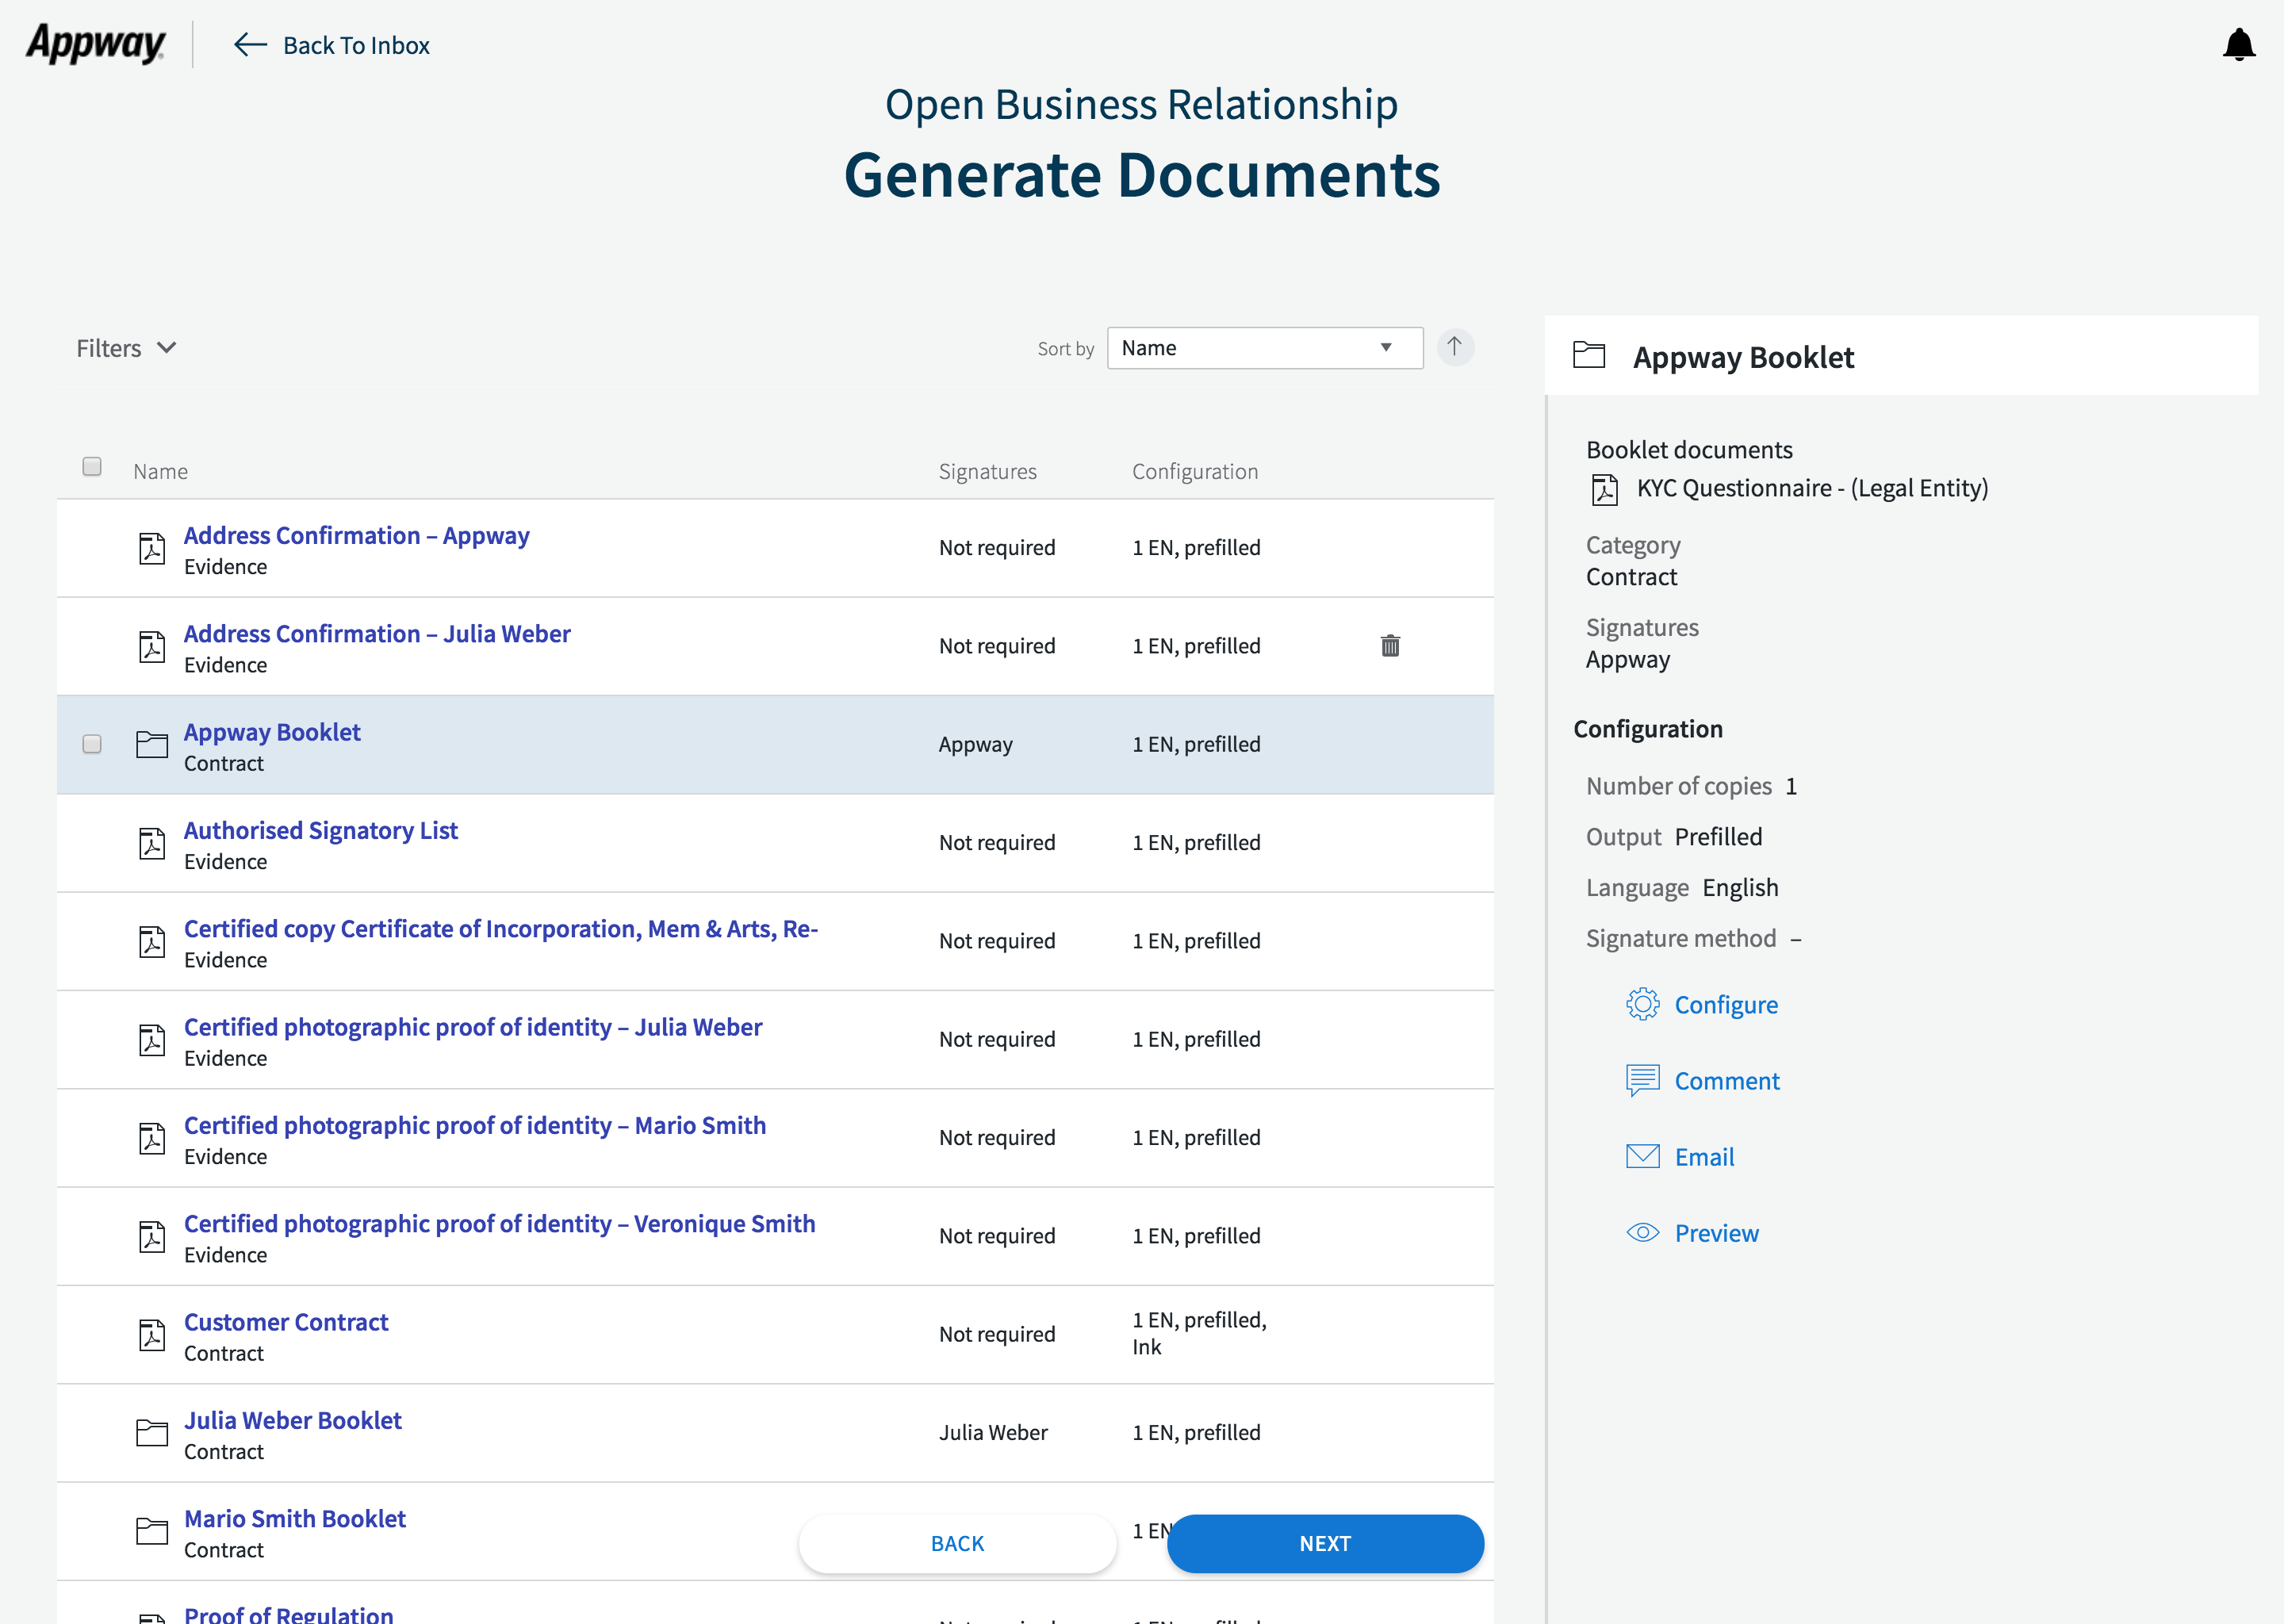Open the Julia Weber Booklet

293,1419
